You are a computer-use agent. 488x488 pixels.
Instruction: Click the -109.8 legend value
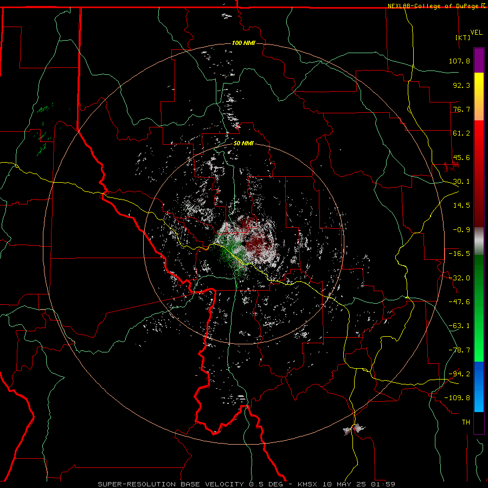pos(457,398)
